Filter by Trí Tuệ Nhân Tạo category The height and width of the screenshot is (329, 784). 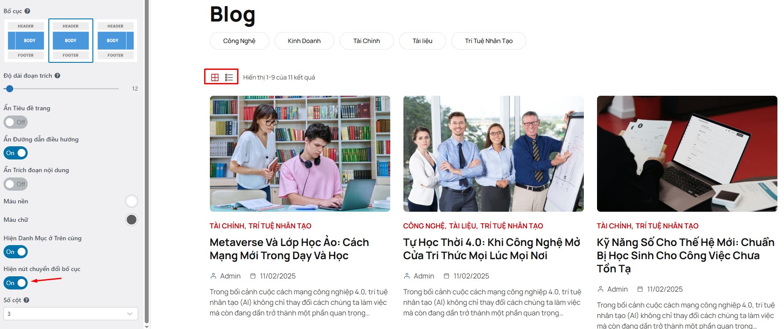(489, 41)
